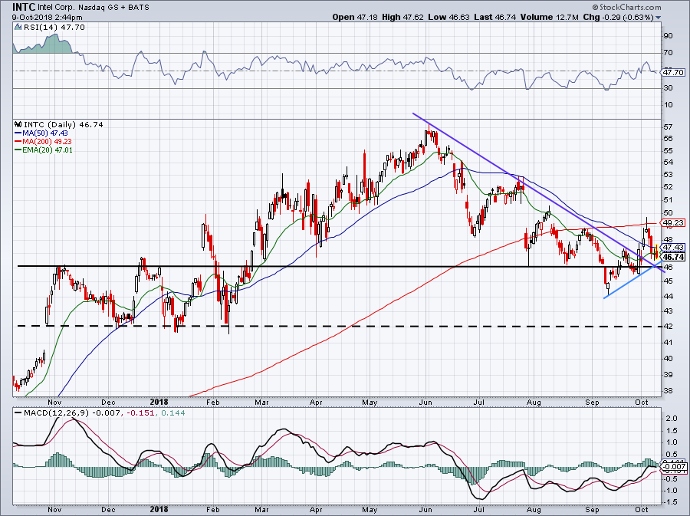Click the red 49.23 price flag on right axis
Image resolution: width=690 pixels, height=516 pixels.
(x=673, y=223)
